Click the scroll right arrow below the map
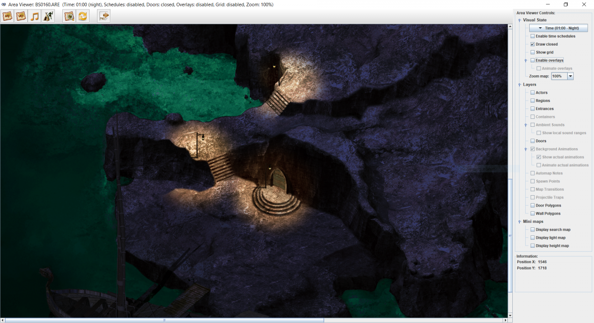Image resolution: width=594 pixels, height=323 pixels. click(506, 320)
